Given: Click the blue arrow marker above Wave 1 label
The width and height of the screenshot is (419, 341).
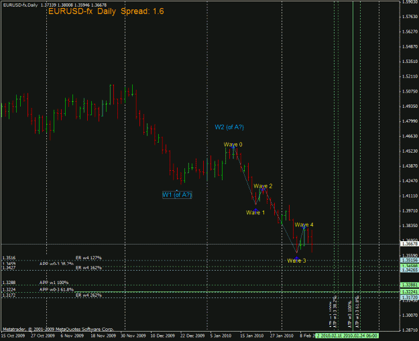Looking at the screenshot, I should [x=255, y=210].
